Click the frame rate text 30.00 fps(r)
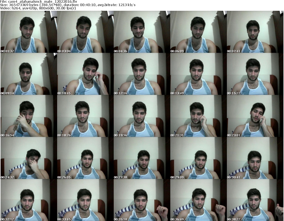 pyautogui.click(x=66, y=8)
